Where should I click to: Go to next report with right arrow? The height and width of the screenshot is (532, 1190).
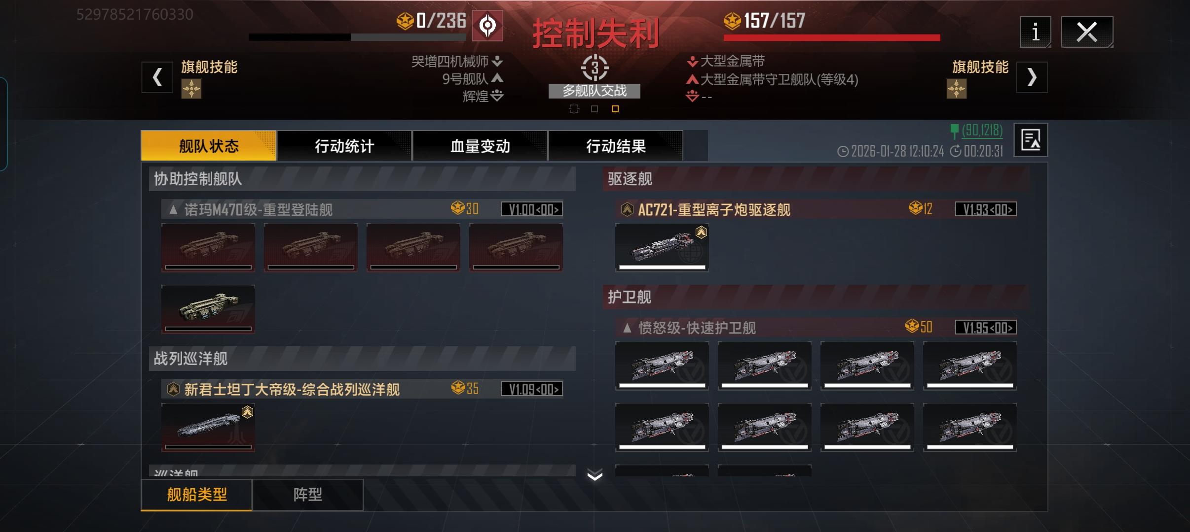pyautogui.click(x=1032, y=77)
